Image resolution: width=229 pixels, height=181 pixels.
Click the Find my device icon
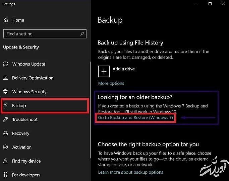click(x=5, y=161)
